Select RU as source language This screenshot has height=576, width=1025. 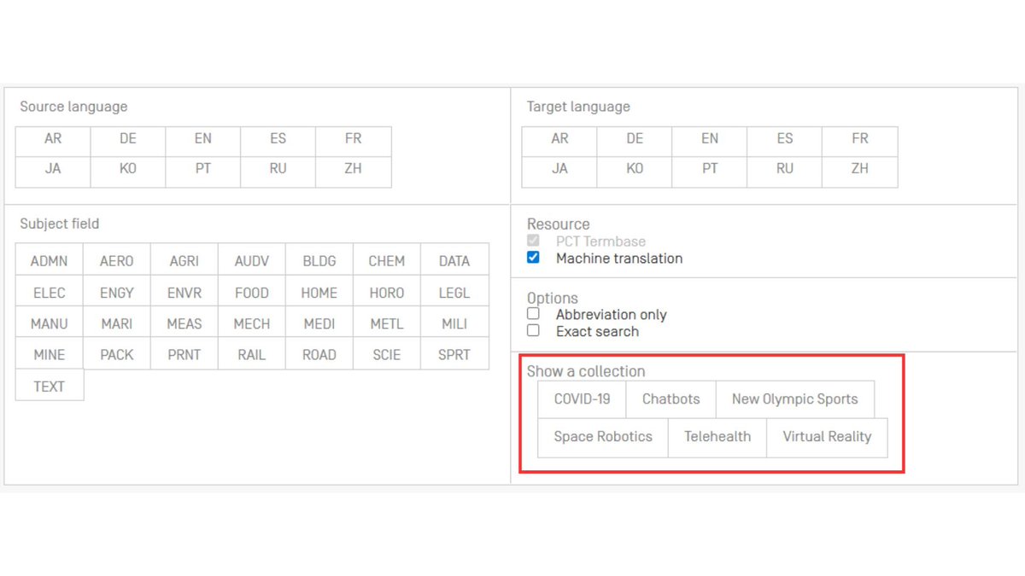[278, 172]
